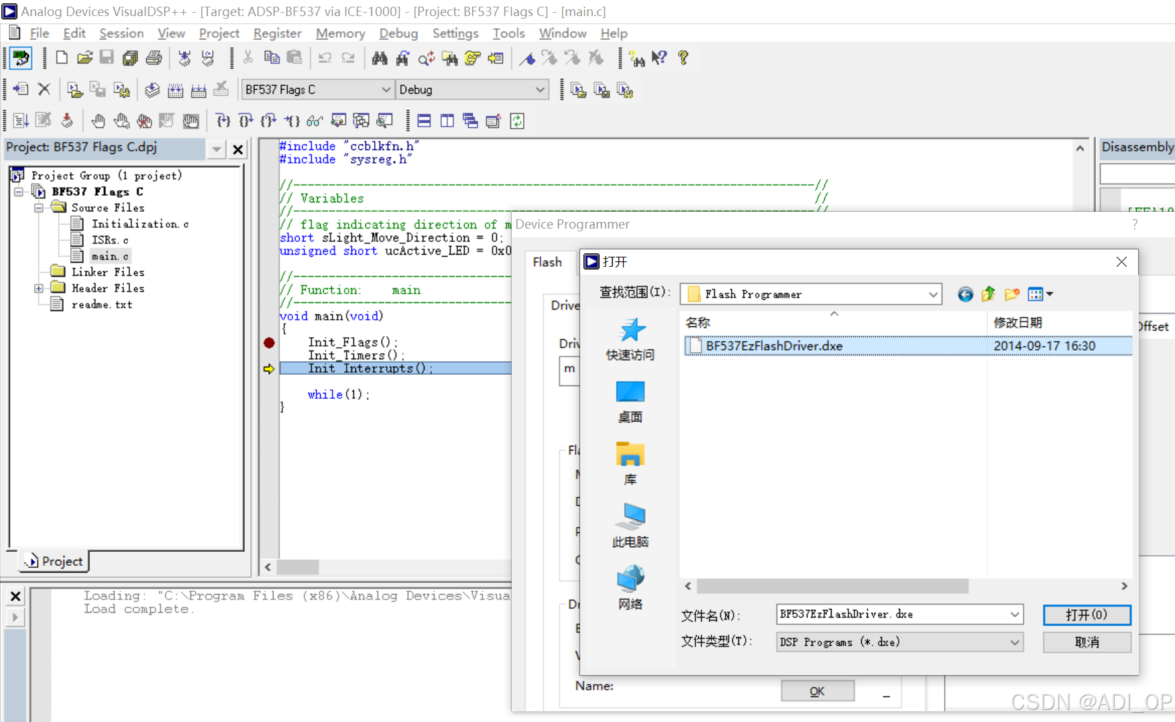Select 桌面 in dialog sidebar

630,402
